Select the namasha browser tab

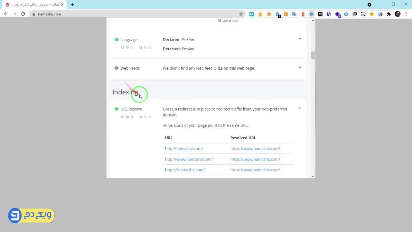click(x=34, y=5)
